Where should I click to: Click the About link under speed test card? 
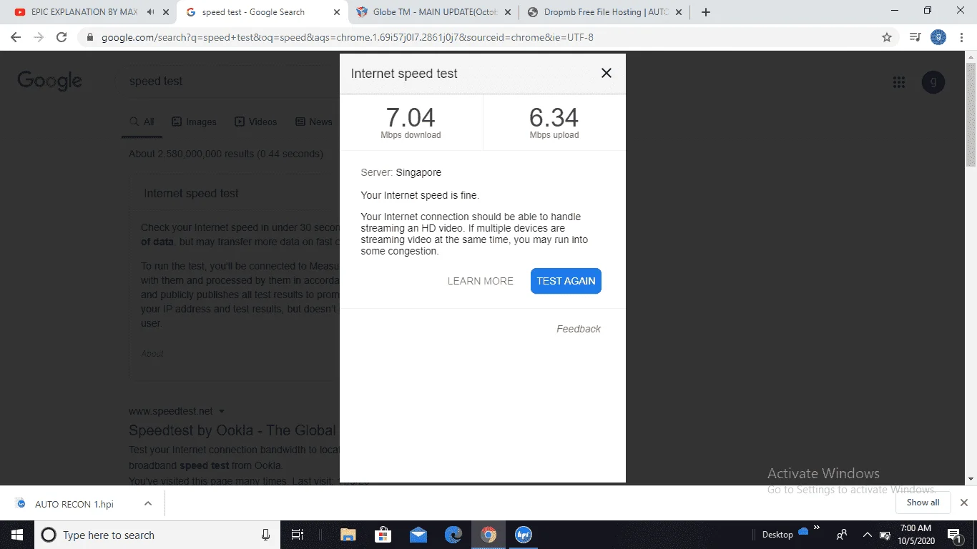click(x=152, y=353)
